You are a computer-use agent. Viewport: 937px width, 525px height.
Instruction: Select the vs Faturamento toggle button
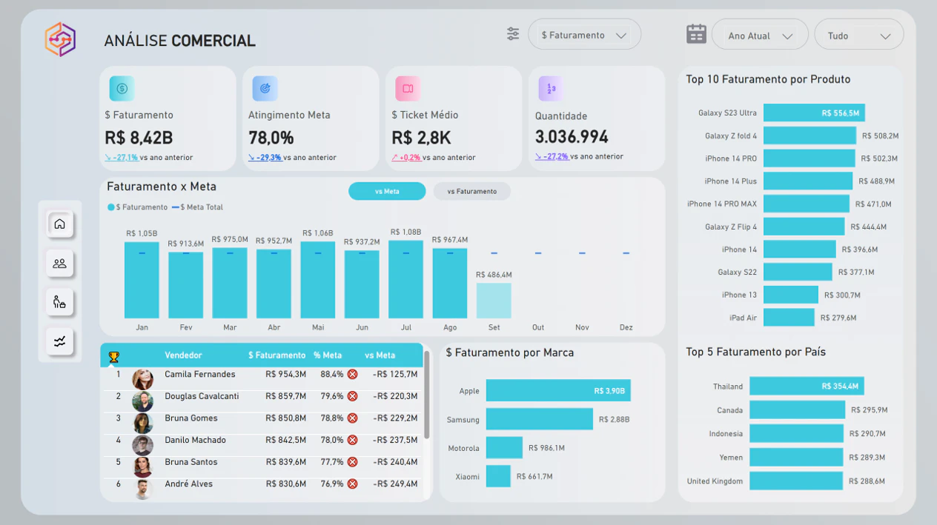tap(472, 191)
